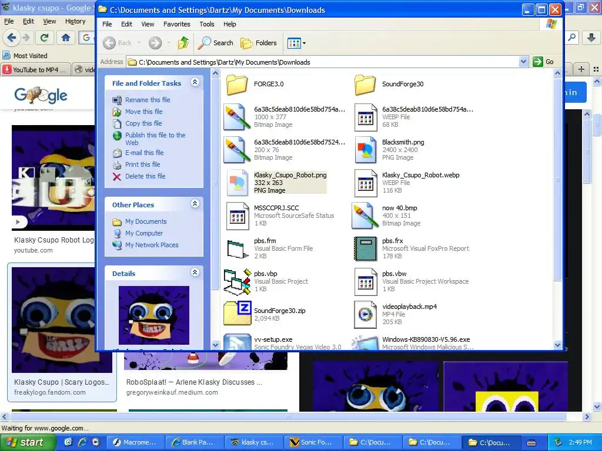Switch to the YouTube to MP4 tab
Image resolution: width=602 pixels, height=451 pixels.
(x=36, y=69)
